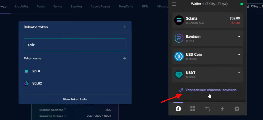Screen dimensions: 263x120
Task: Open the AcceleRaytor tab
Action: (100, 7)
